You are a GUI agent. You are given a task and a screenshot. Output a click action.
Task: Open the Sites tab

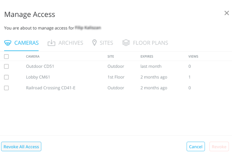106,43
